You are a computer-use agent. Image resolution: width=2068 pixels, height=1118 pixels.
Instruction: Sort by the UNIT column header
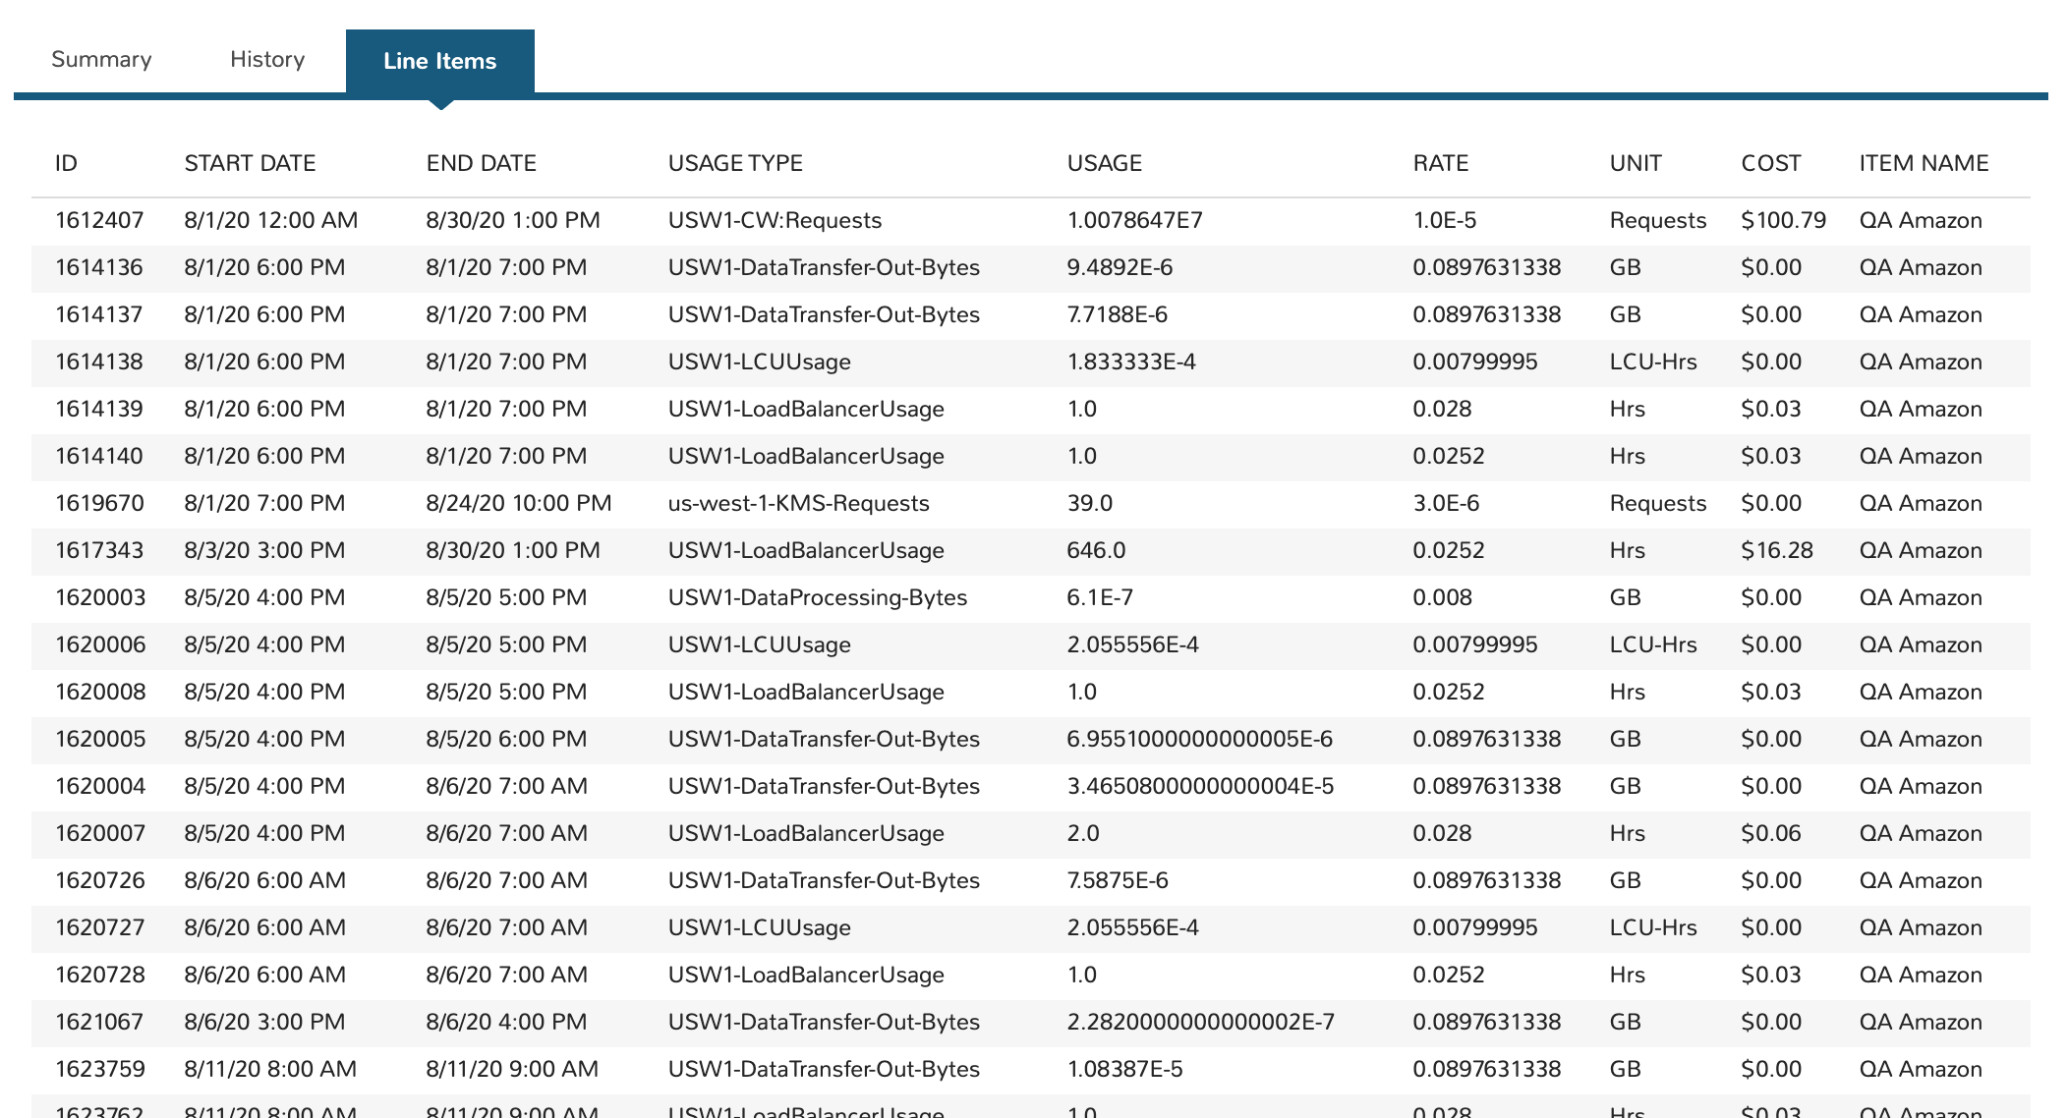(1635, 163)
